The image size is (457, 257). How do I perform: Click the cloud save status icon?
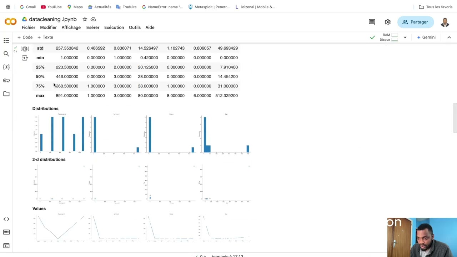click(x=94, y=19)
